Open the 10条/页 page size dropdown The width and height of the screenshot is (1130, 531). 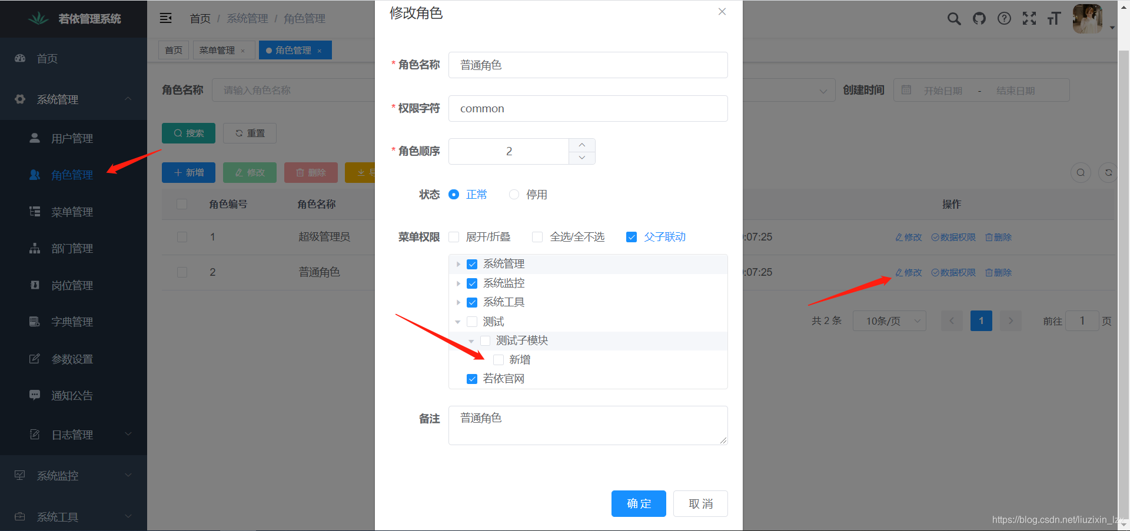889,320
